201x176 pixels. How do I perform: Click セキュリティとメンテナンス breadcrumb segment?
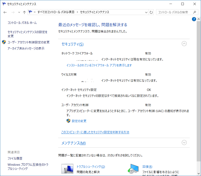click(95, 12)
